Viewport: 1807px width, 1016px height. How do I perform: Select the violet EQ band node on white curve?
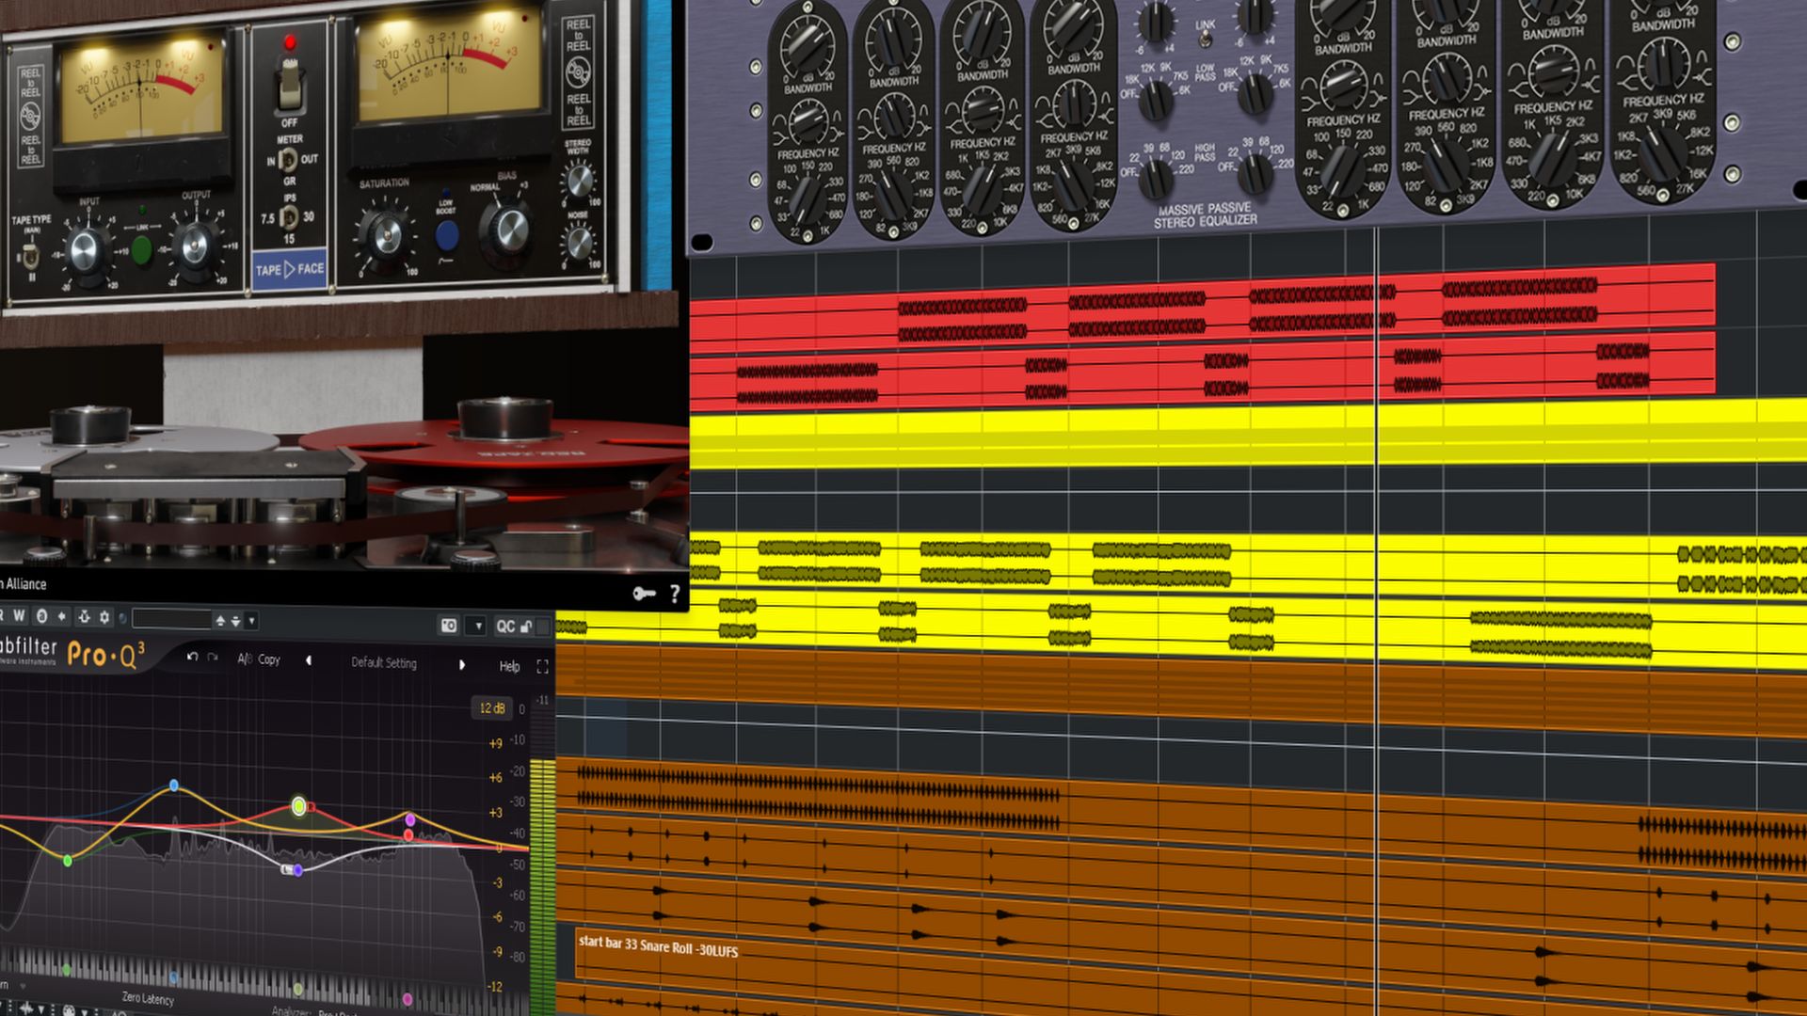click(297, 870)
